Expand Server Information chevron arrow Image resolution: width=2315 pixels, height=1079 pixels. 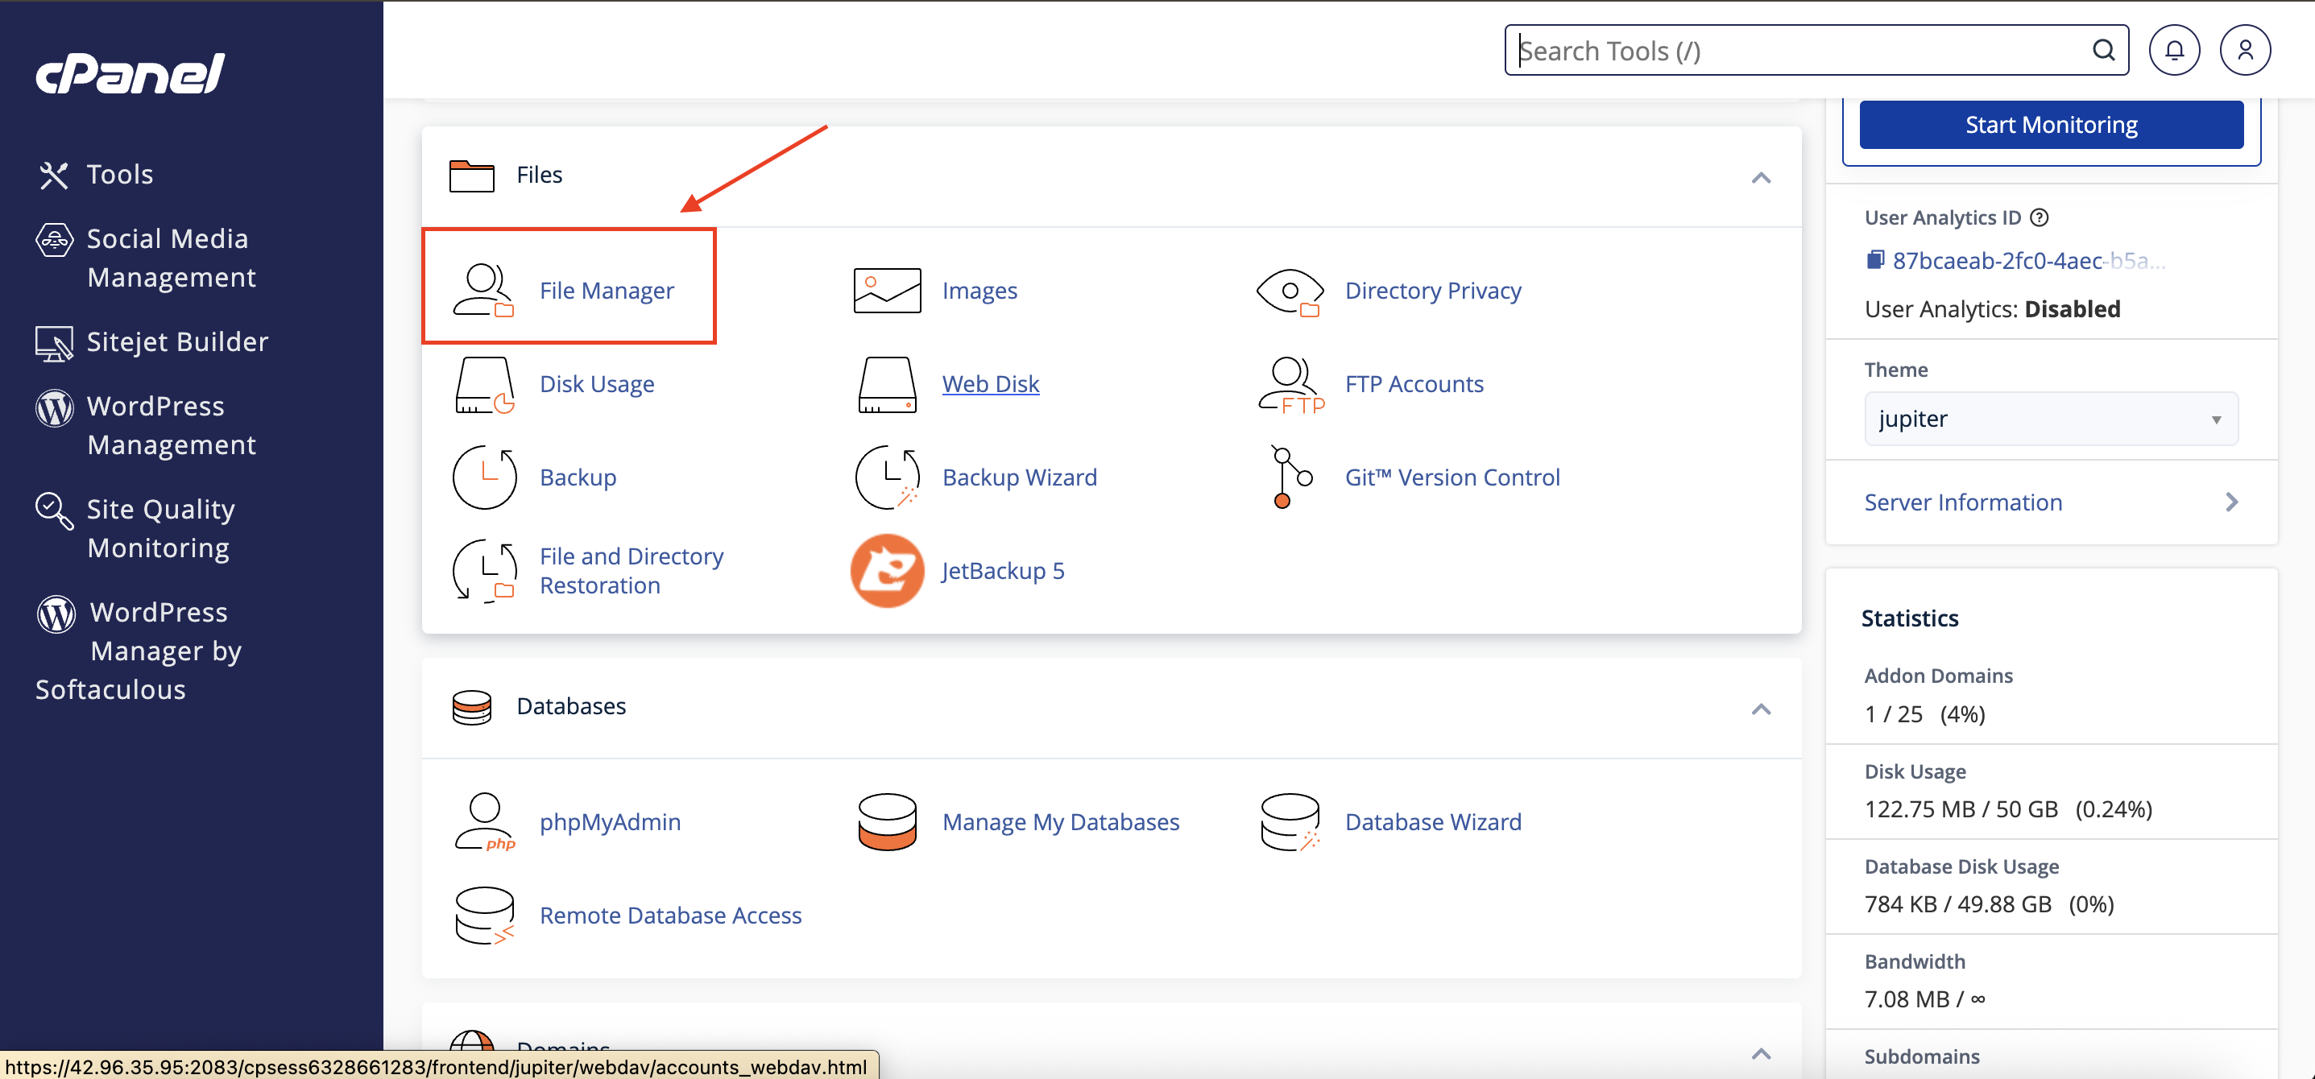click(2231, 502)
